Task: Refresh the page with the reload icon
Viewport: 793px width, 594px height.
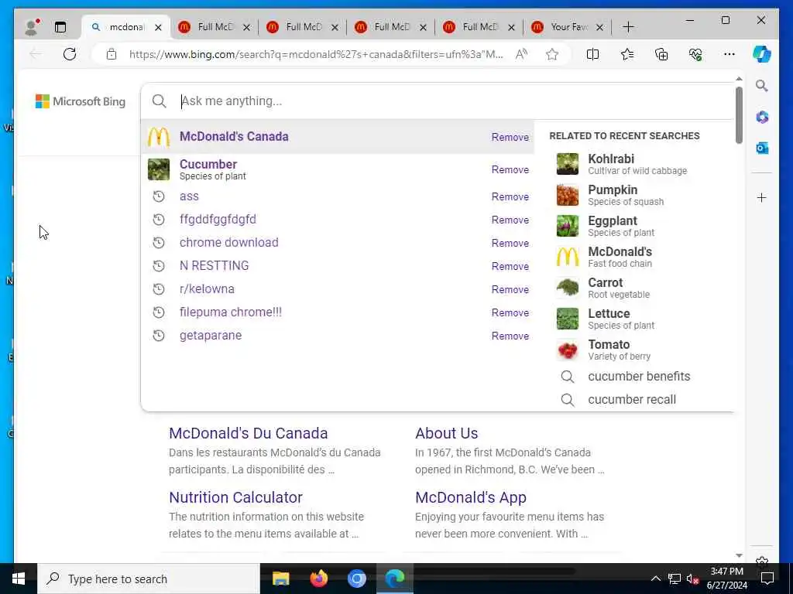Action: [x=70, y=54]
